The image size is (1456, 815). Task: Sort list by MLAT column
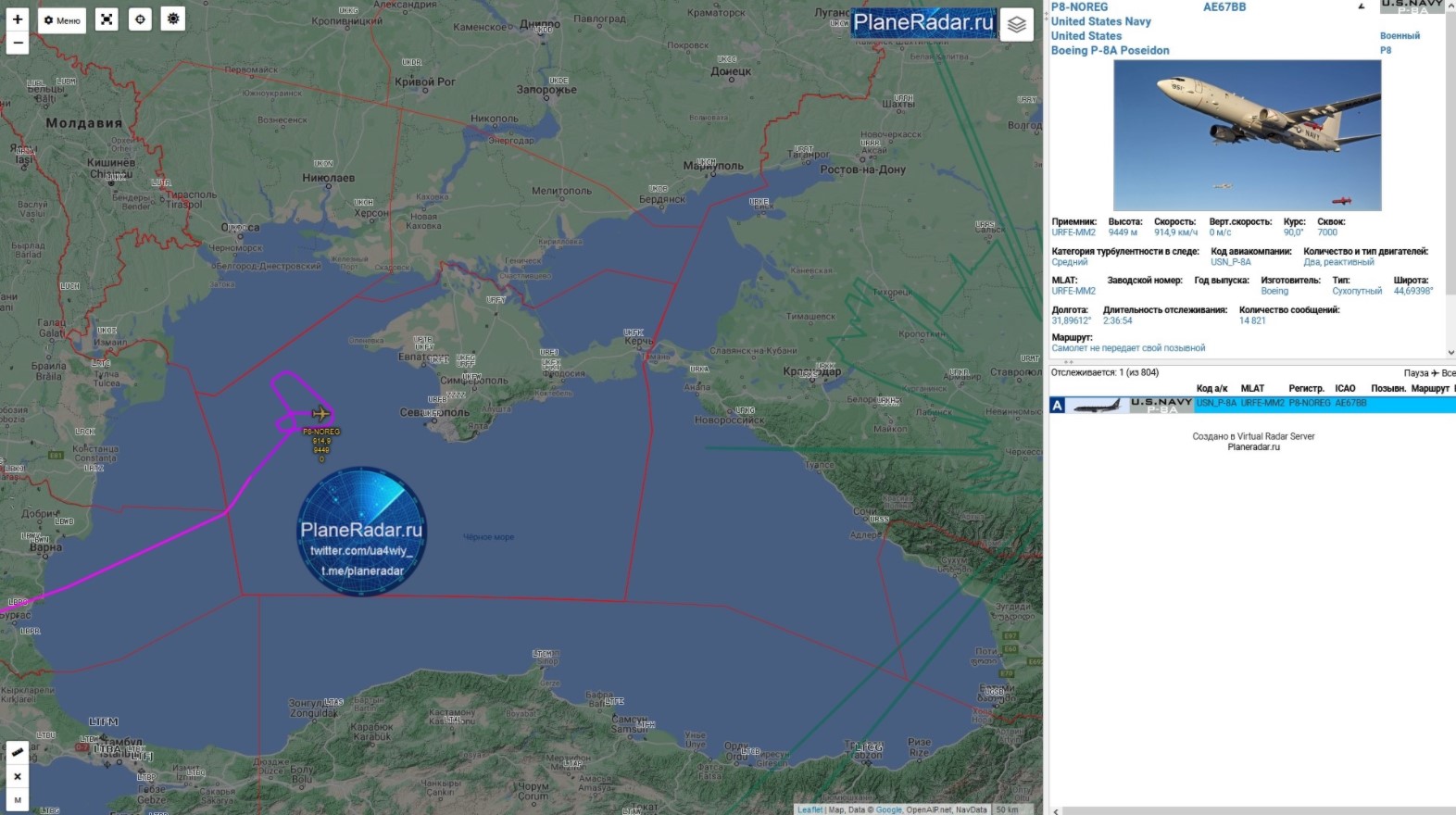pos(1252,389)
